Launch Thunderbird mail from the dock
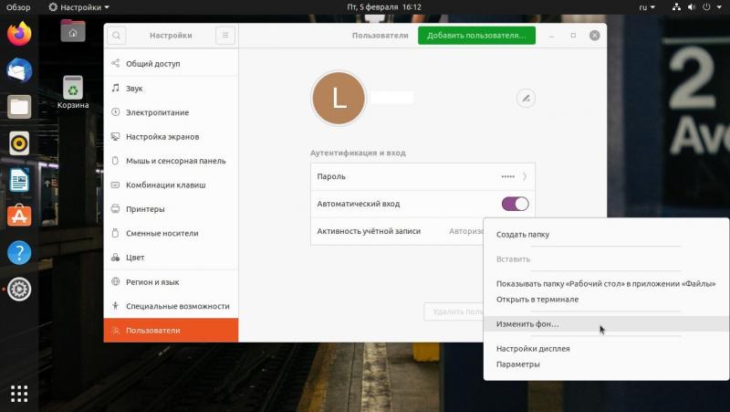The height and width of the screenshot is (412, 730). (19, 70)
